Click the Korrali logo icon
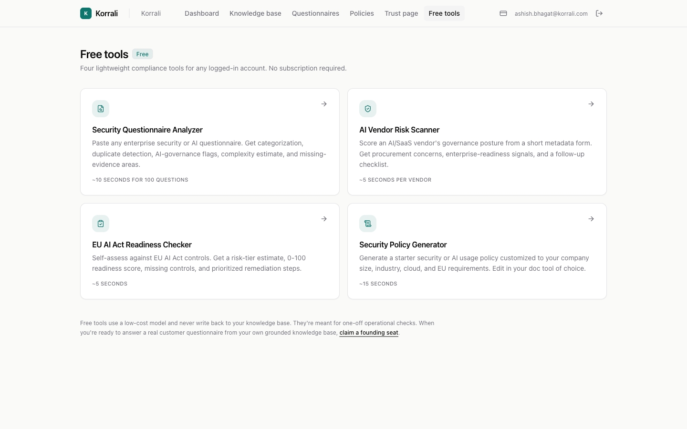687x429 pixels. tap(86, 13)
